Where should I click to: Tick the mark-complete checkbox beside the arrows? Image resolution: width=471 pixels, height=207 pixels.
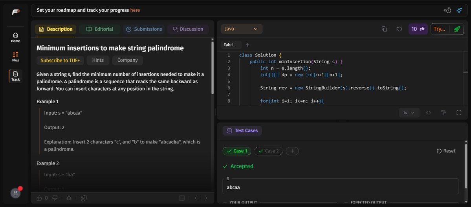click(182, 198)
